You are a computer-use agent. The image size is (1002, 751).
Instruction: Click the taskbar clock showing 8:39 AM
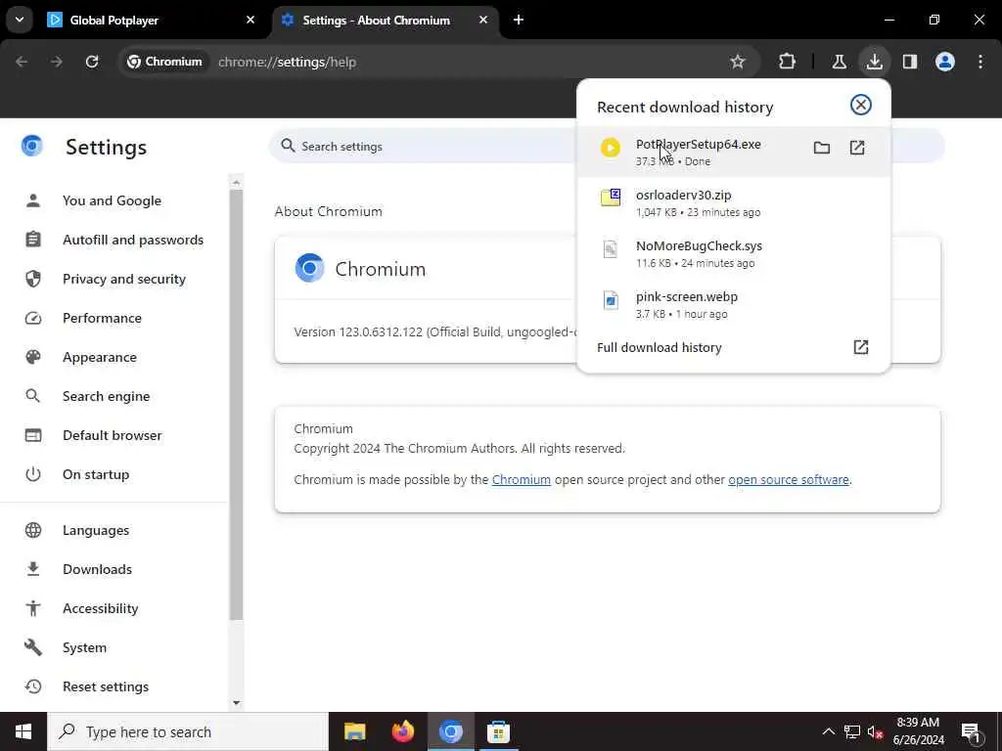[x=918, y=731]
